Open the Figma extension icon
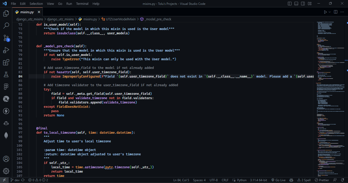348x183 pixels. pos(6,87)
